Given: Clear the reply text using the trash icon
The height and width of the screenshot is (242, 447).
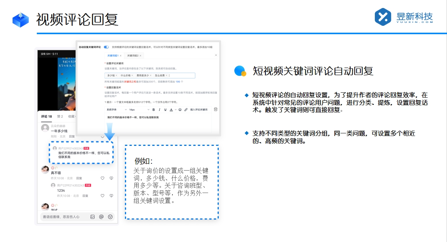Looking at the screenshot, I should click(x=216, y=110).
